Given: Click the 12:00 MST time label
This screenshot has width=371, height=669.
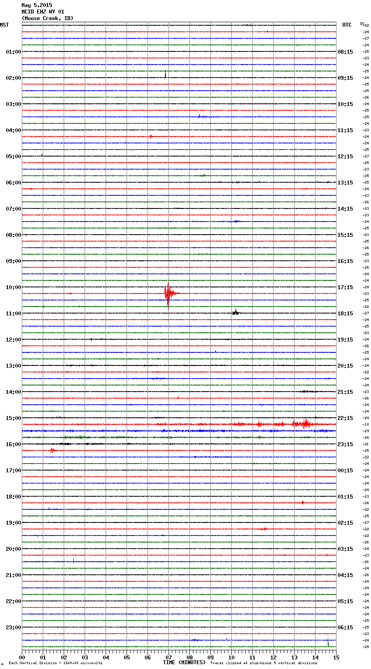Looking at the screenshot, I should [x=13, y=340].
